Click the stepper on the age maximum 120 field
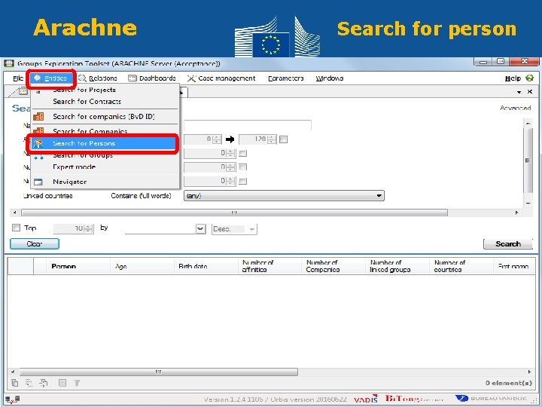Screen dimensions: 542x407 pyautogui.click(x=272, y=139)
